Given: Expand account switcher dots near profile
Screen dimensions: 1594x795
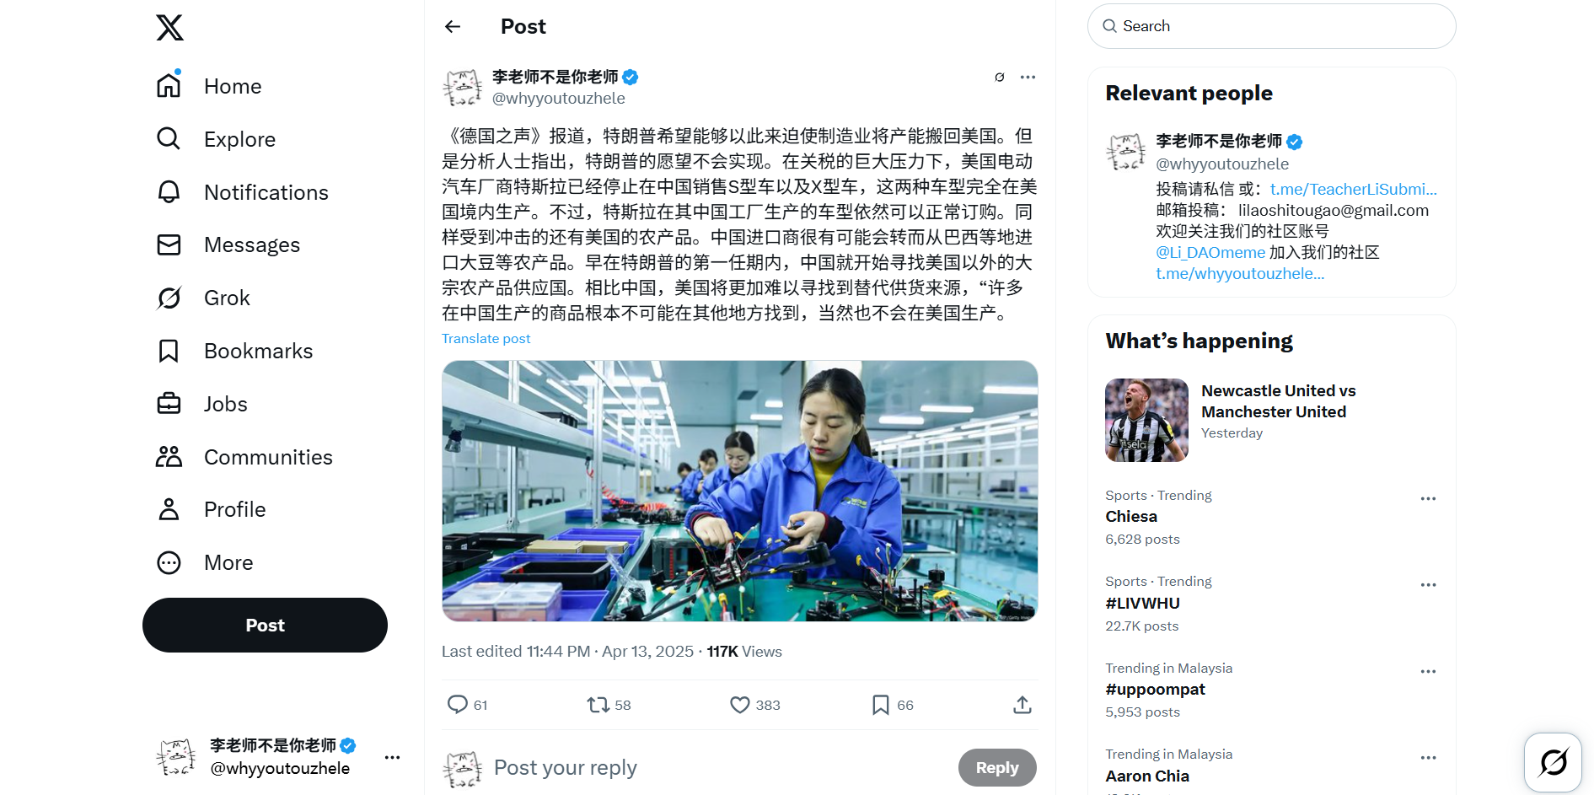Looking at the screenshot, I should click(392, 757).
